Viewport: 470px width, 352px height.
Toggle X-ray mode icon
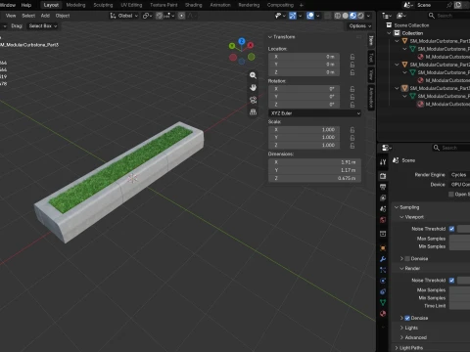point(327,16)
